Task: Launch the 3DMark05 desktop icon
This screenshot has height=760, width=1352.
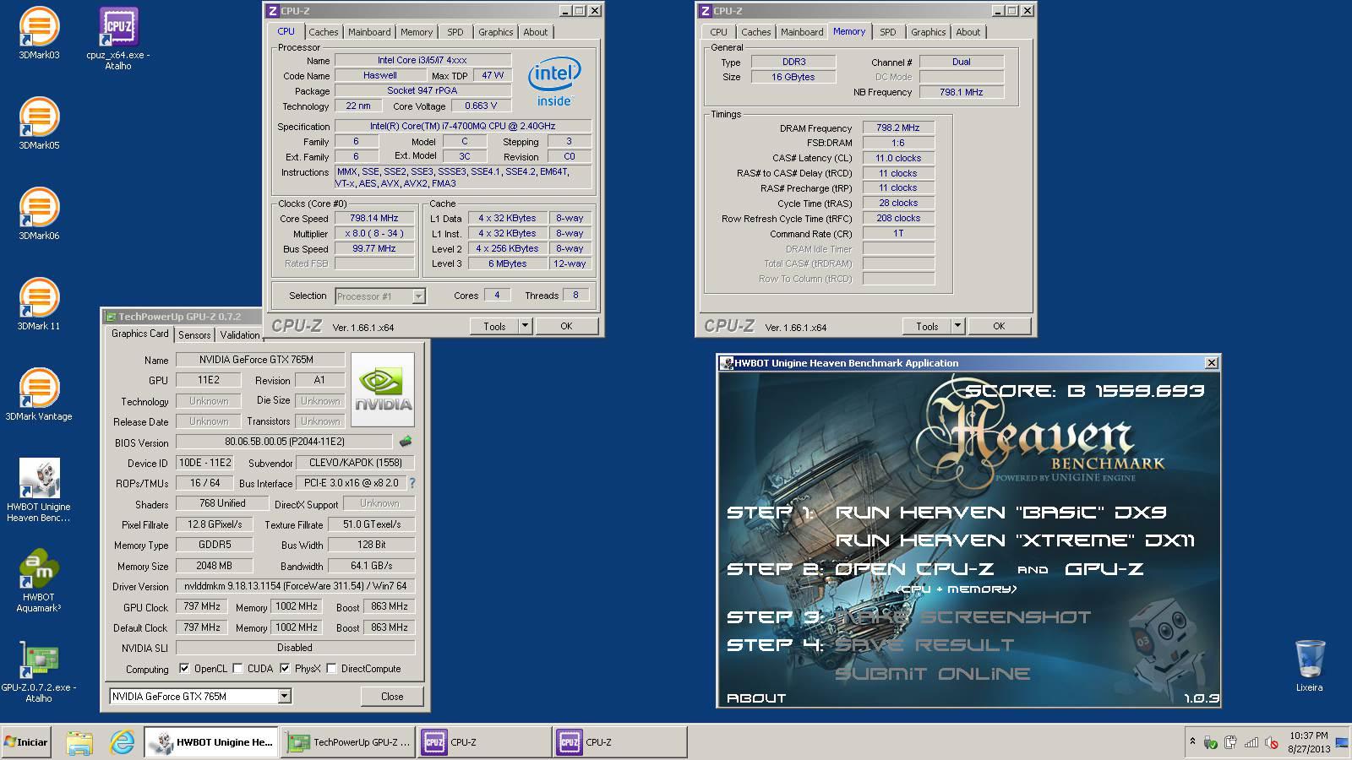Action: click(x=39, y=123)
